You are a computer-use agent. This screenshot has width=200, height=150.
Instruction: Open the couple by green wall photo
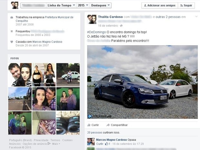click(68, 99)
